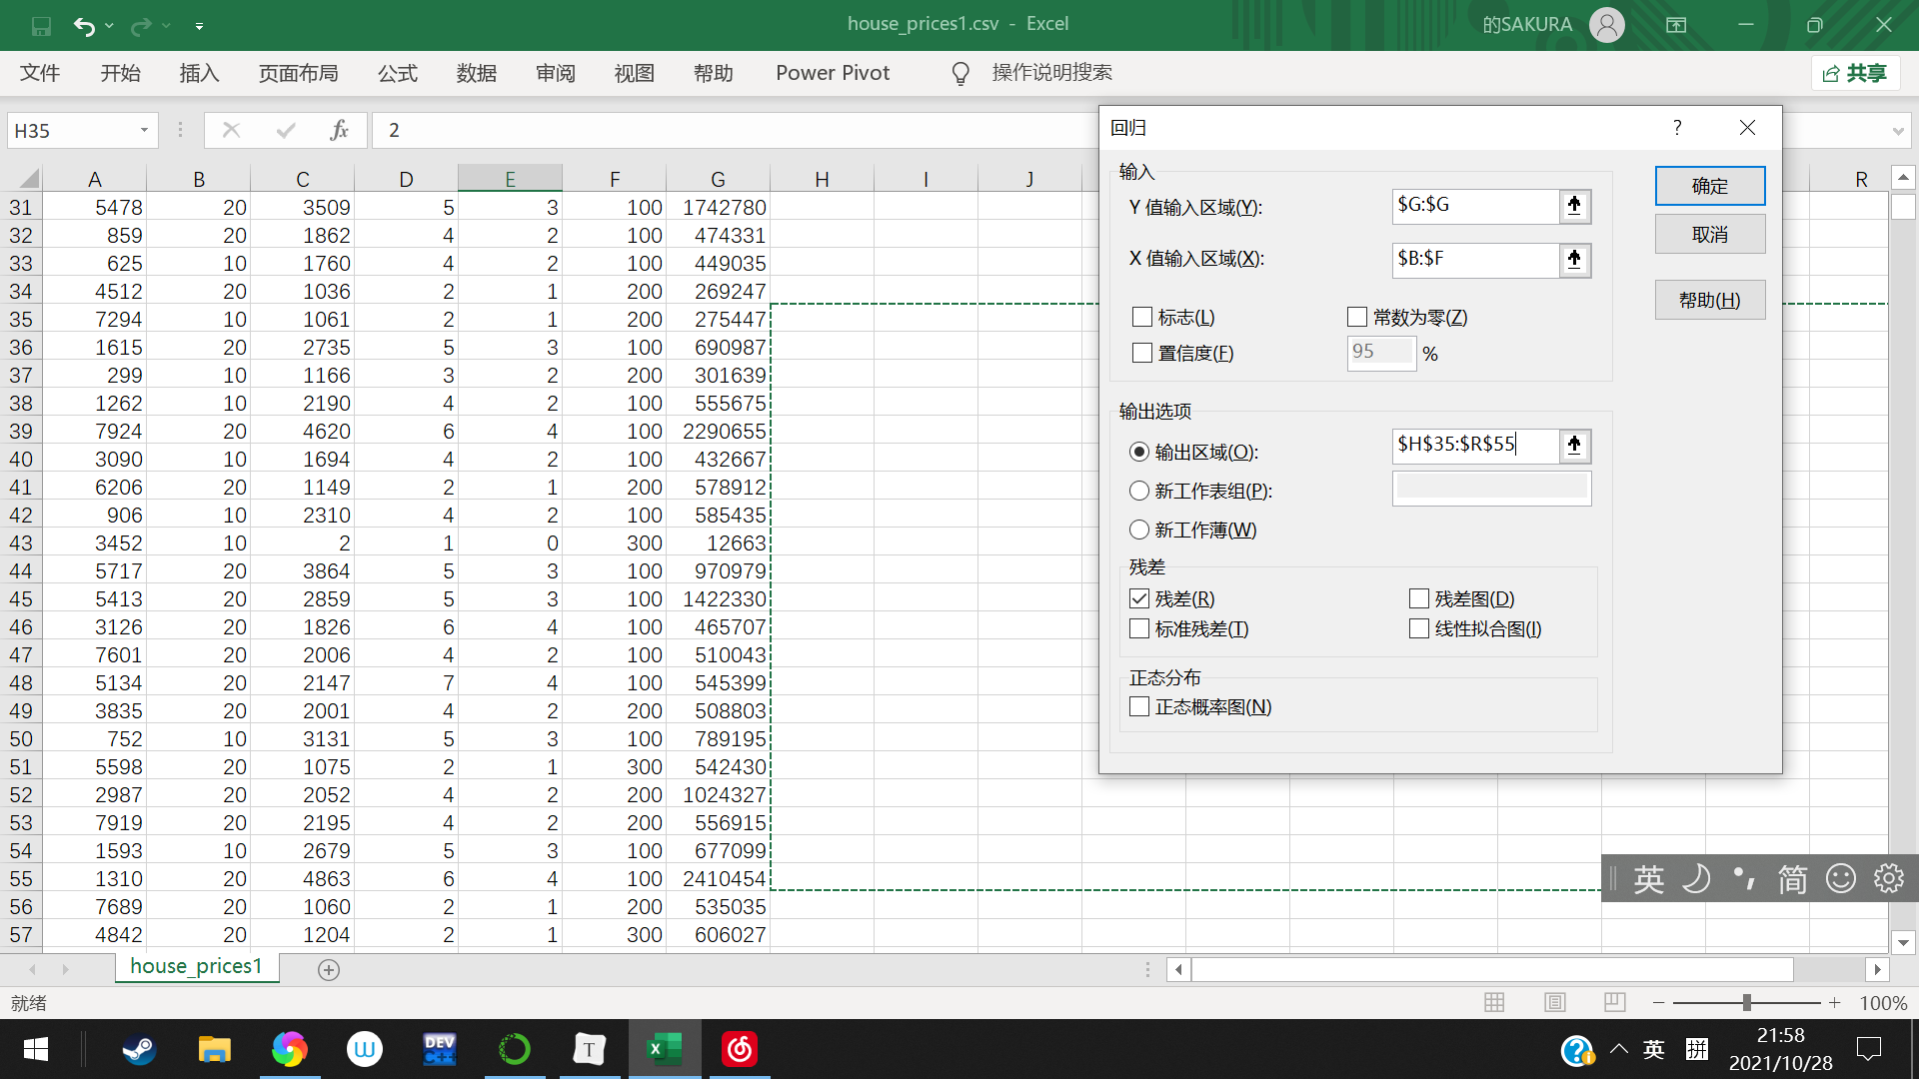Screen dimensions: 1919x1079
Task: Expand the Quick Access Toolbar customize menu
Action: 199,26
